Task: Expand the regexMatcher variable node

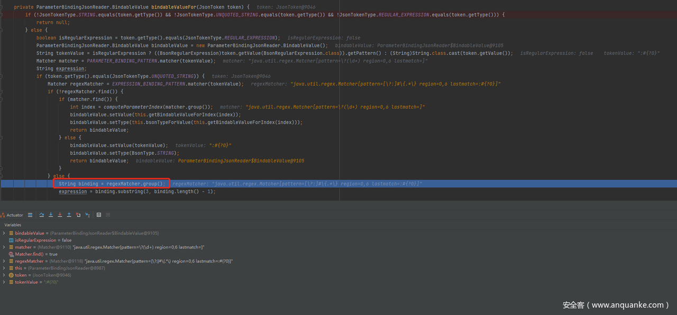Action: (x=4, y=261)
